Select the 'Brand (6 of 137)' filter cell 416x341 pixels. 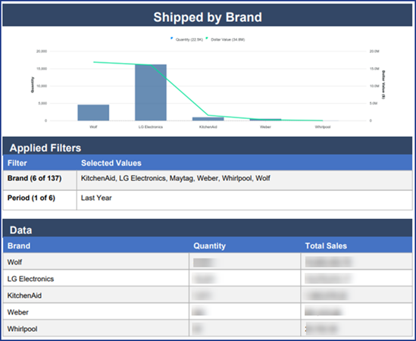pos(40,180)
